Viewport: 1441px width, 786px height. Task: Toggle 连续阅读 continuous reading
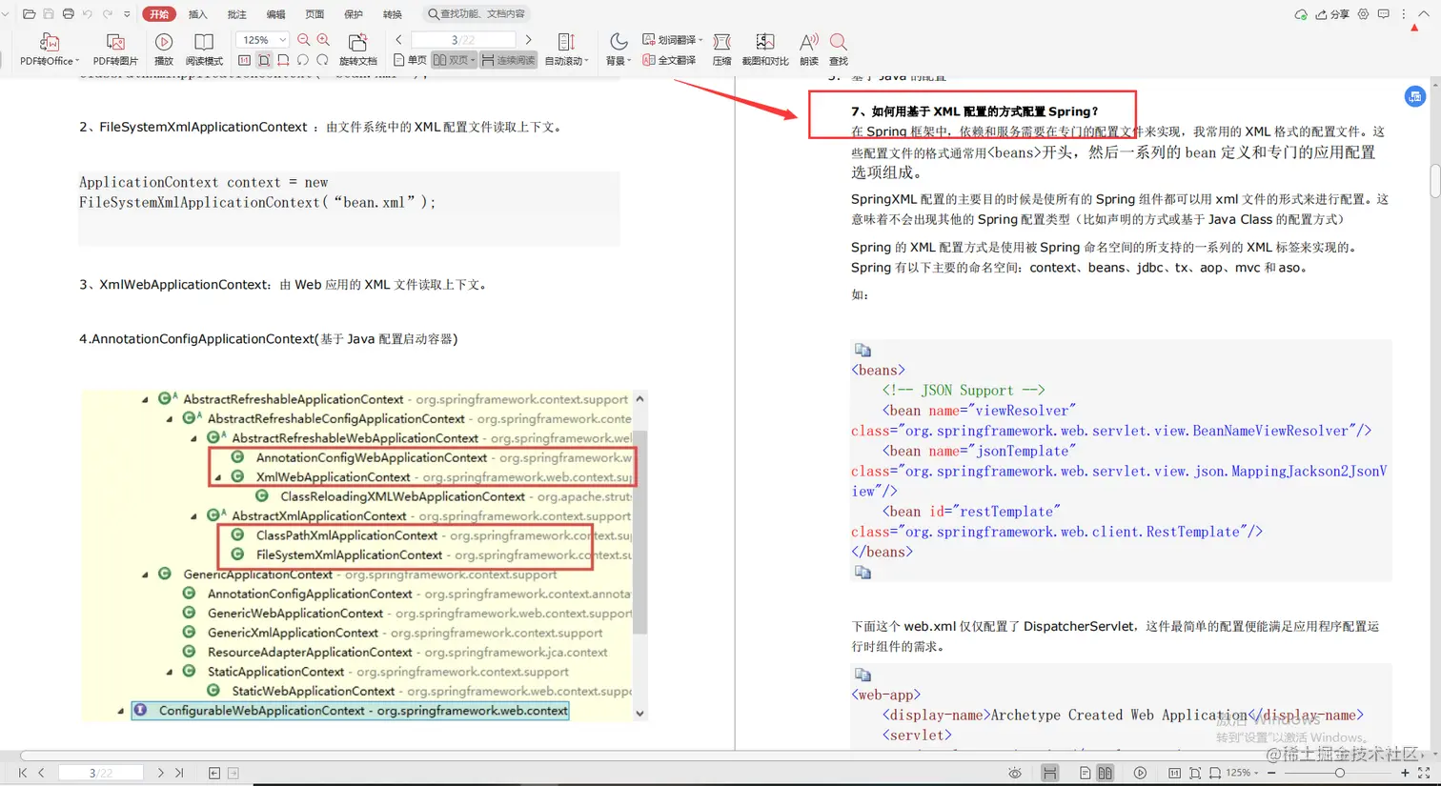[509, 60]
